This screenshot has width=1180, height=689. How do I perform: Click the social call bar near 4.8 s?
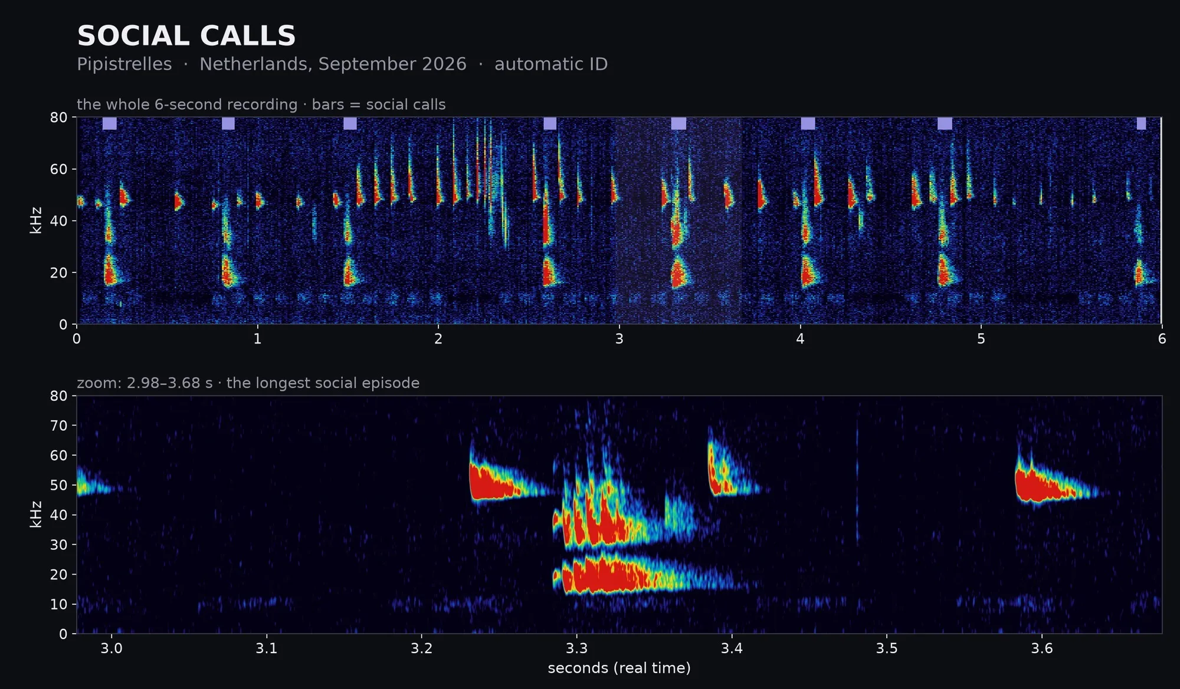(x=945, y=123)
